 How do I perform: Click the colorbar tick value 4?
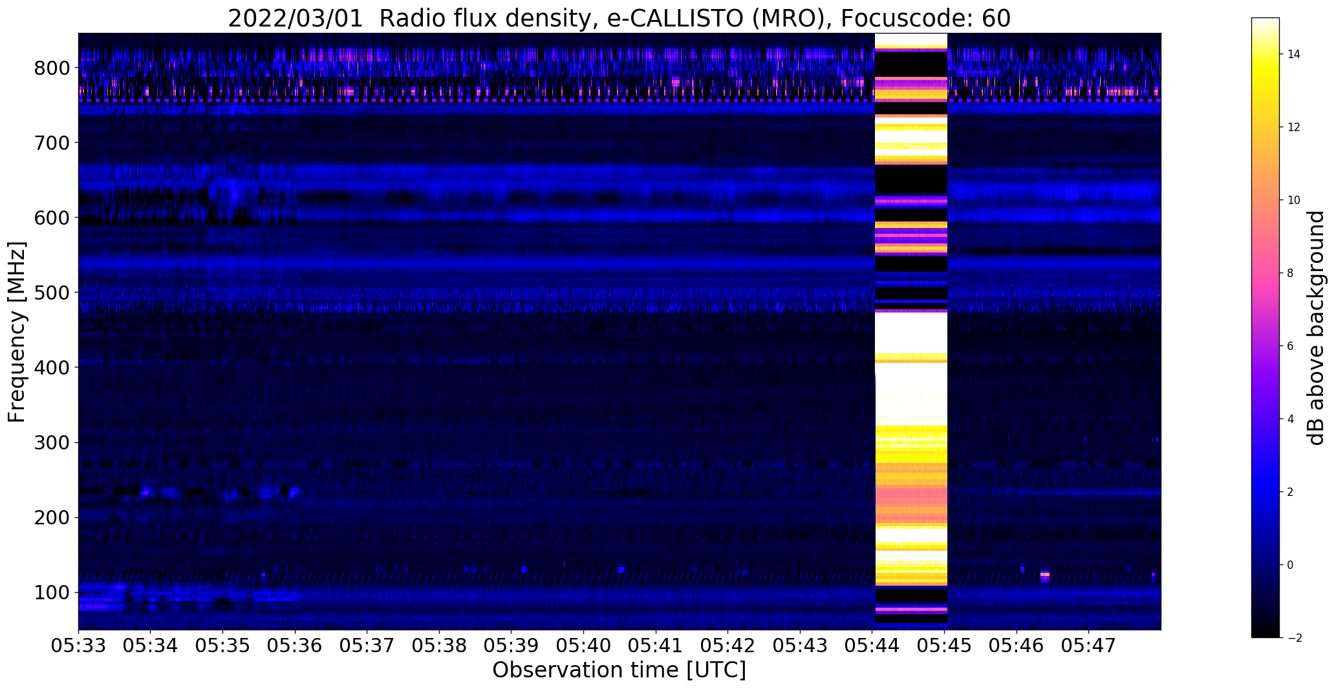click(1290, 419)
